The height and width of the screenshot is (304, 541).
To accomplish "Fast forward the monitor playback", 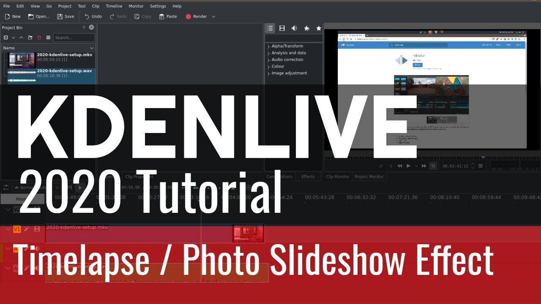I will (x=424, y=166).
